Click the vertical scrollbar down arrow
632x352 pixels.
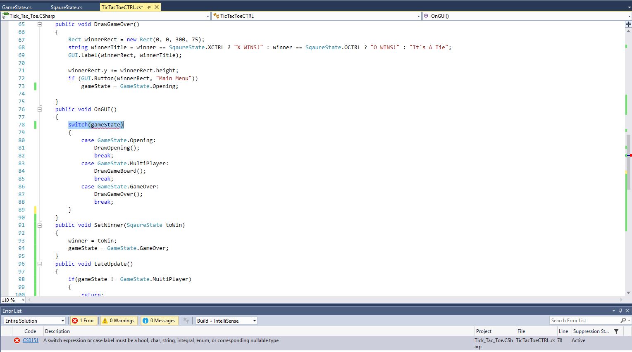628,293
